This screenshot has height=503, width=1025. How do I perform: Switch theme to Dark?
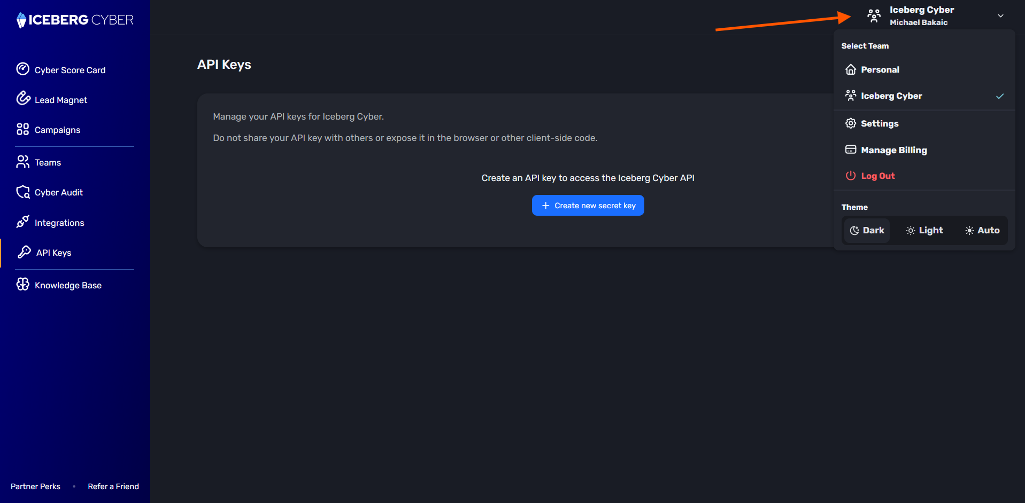[x=867, y=230]
